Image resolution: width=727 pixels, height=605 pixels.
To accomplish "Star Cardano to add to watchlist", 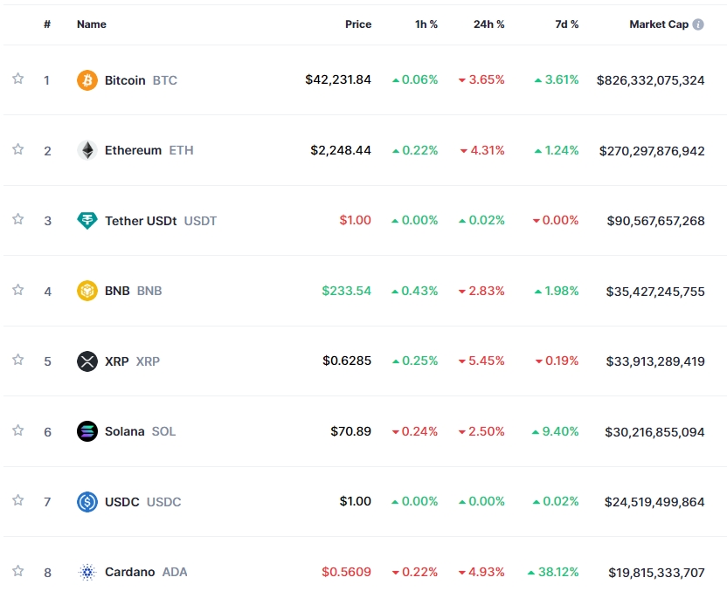I will [x=18, y=570].
